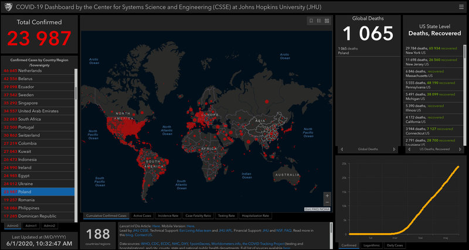Switch to the Admin1 tab
Image resolution: width=469 pixels, height=250 pixels.
point(32,225)
